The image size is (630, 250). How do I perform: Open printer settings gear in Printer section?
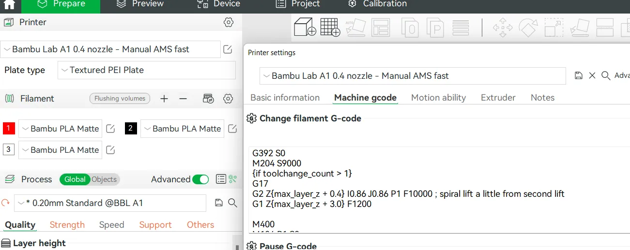(229, 22)
